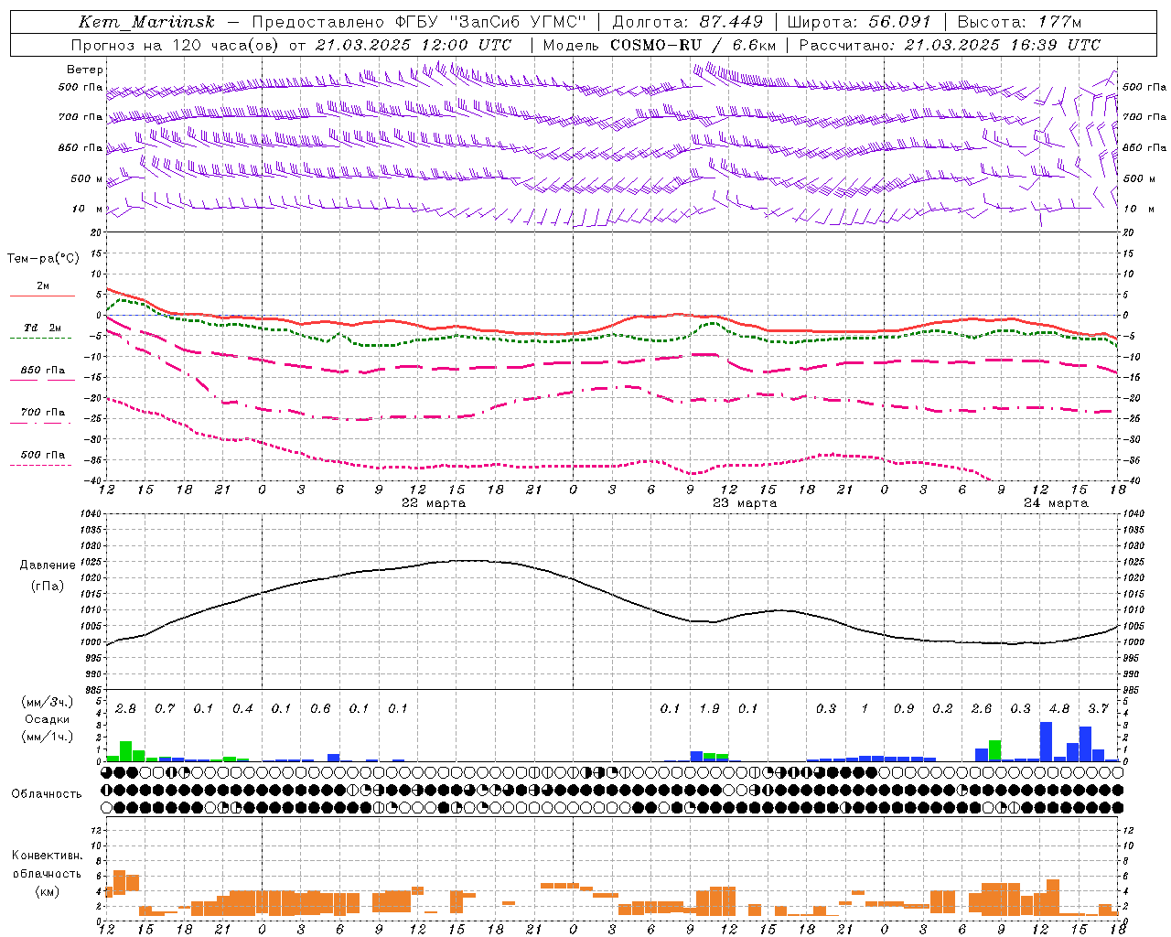Click the tallest blue precipitation bar under 4.8
This screenshot has width=1171, height=937.
[x=1046, y=742]
